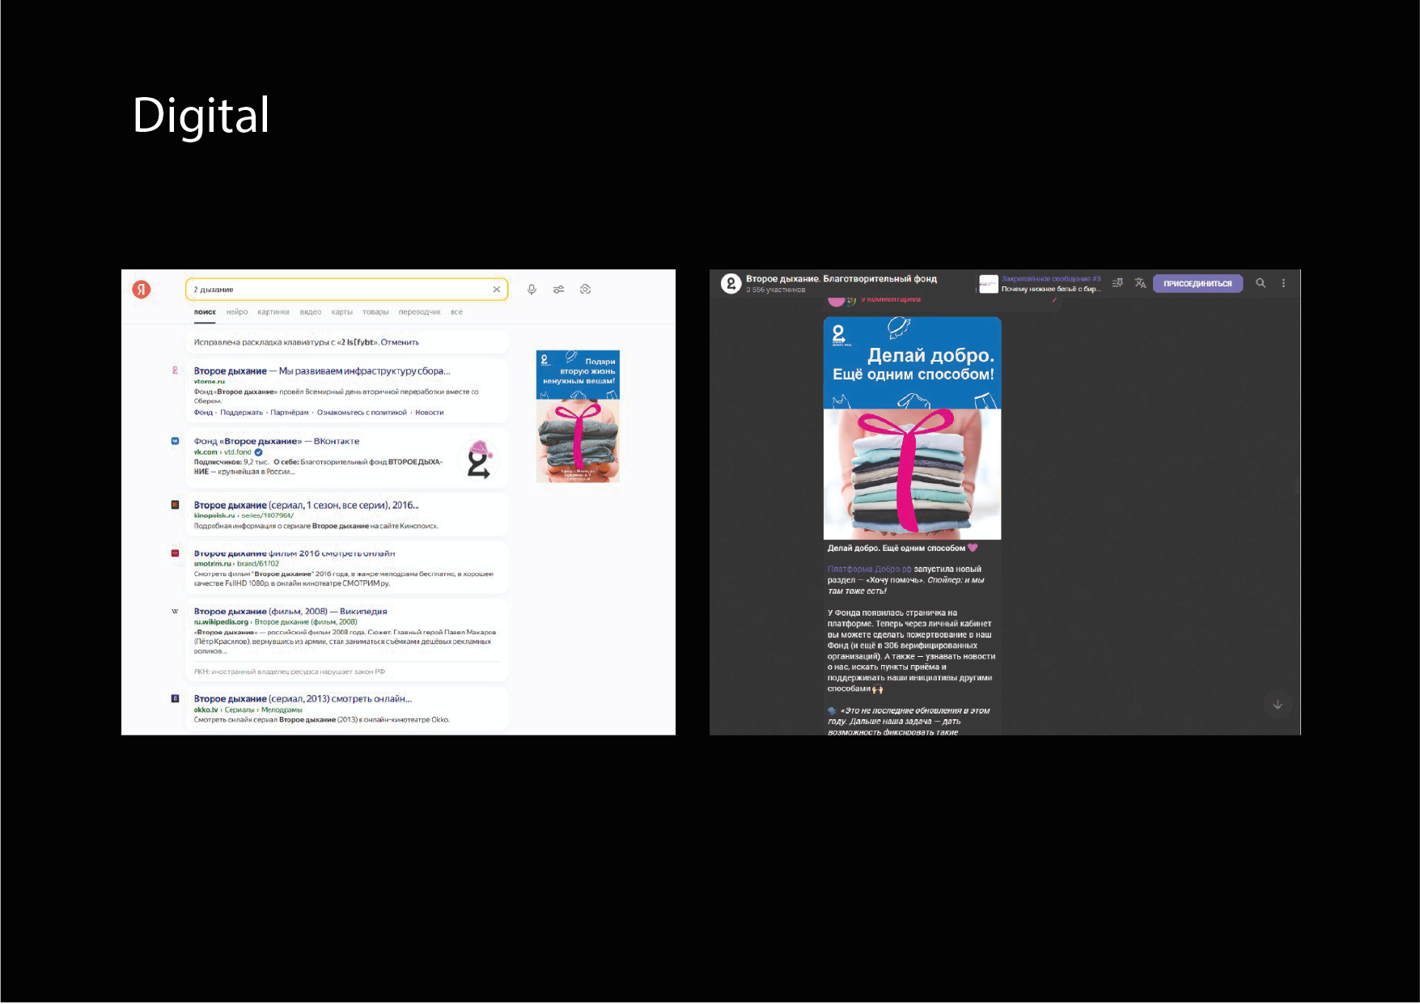
Task: Open the 'все' services tab
Action: coord(457,312)
